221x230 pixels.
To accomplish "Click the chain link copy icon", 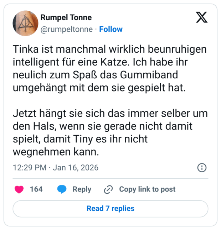I will [108, 190].
